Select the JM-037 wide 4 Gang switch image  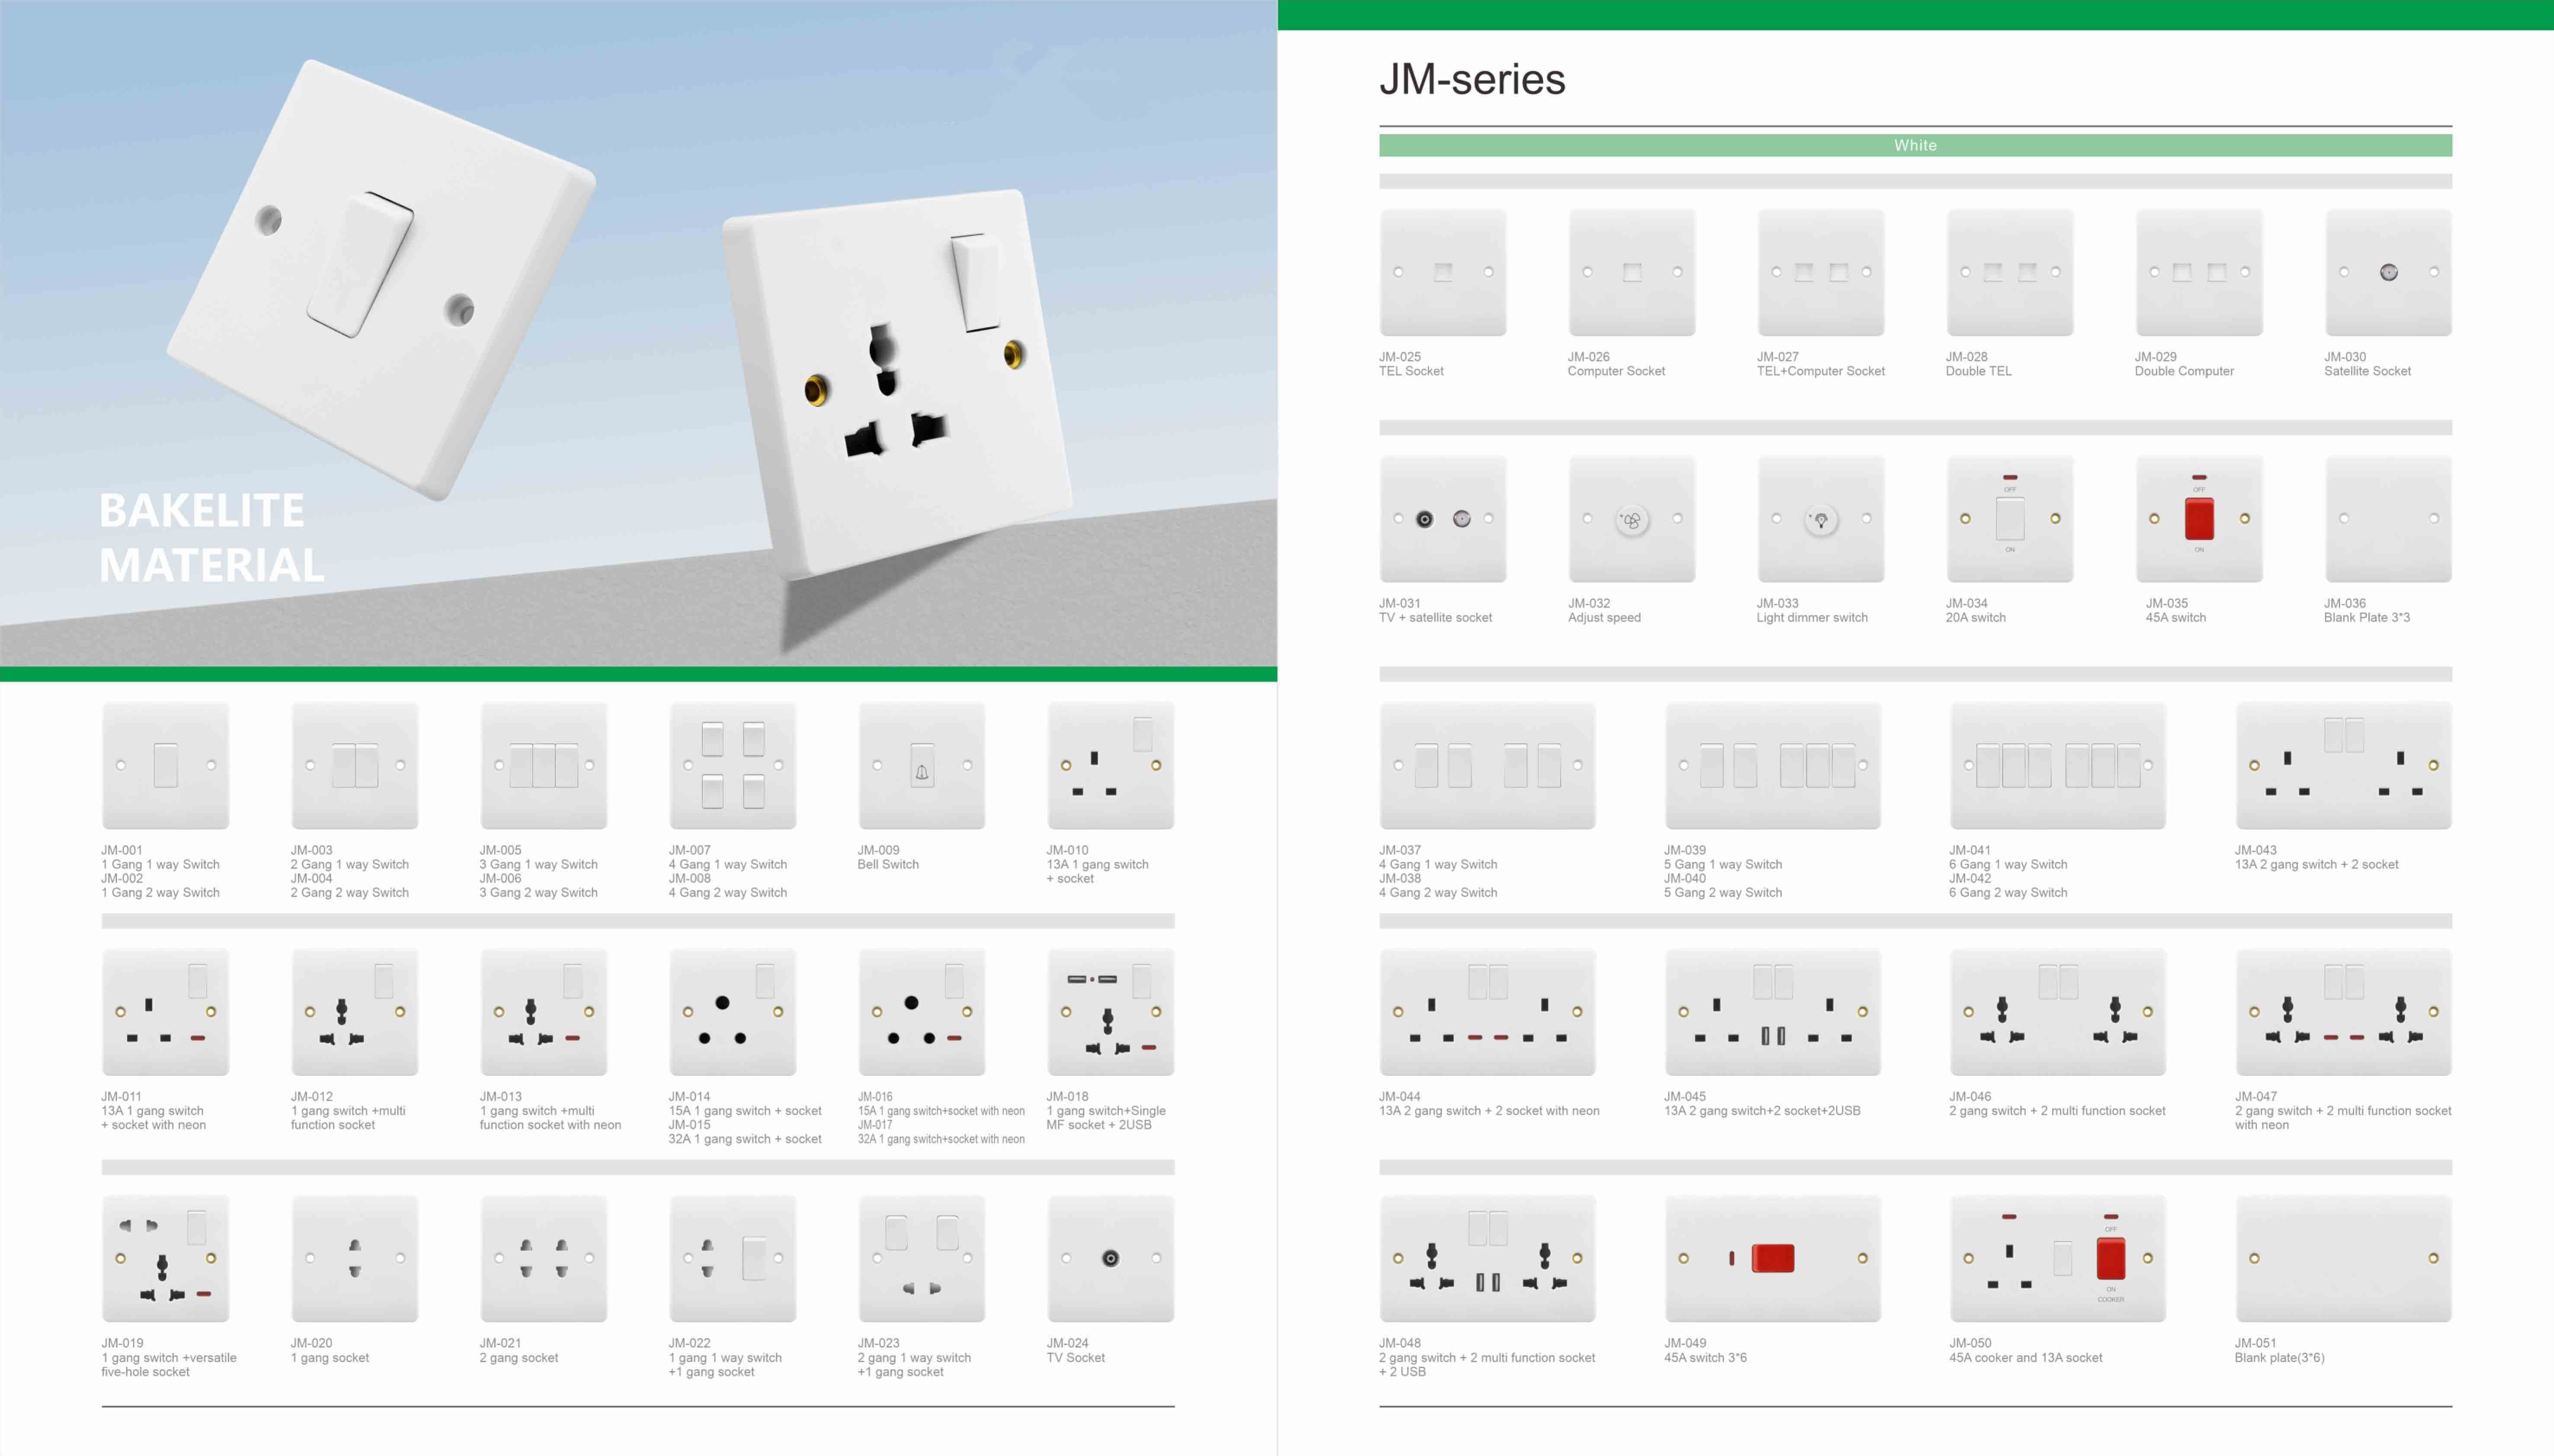pos(1487,765)
